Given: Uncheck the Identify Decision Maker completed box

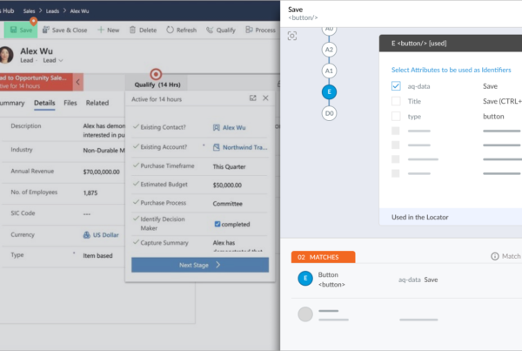Looking at the screenshot, I should pyautogui.click(x=217, y=224).
